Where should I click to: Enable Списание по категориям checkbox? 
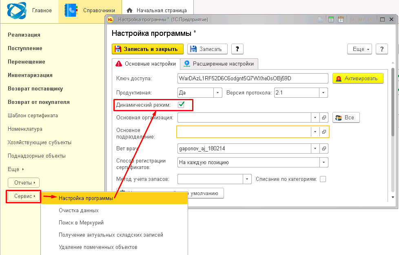point(323,179)
